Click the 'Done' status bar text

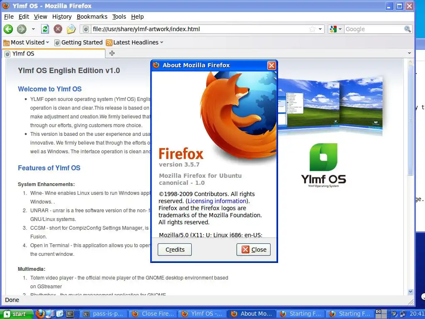12,300
